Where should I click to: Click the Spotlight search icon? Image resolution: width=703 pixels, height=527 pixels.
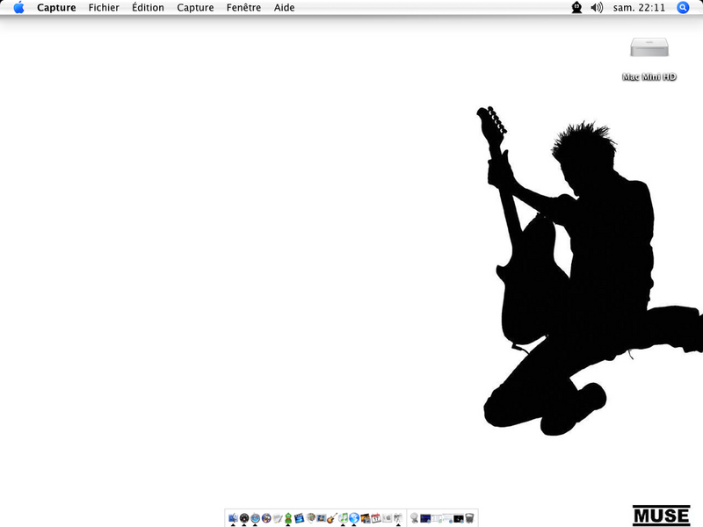click(683, 7)
